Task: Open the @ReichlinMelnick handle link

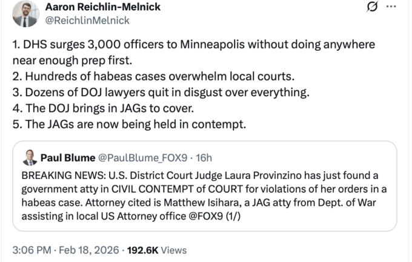Action: coord(87,20)
